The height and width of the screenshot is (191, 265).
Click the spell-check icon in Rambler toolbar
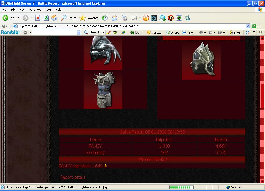click(x=115, y=32)
